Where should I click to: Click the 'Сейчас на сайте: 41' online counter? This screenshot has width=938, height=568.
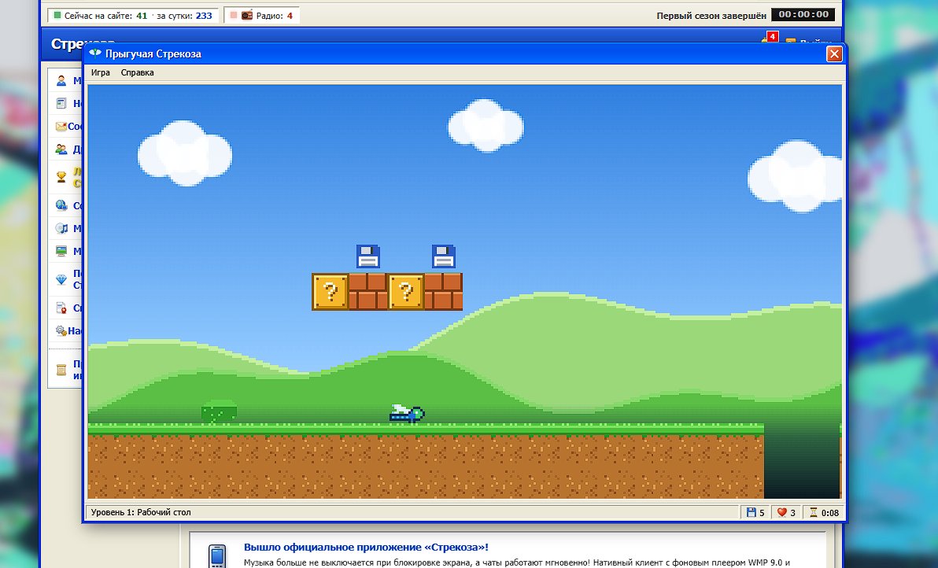pos(101,16)
